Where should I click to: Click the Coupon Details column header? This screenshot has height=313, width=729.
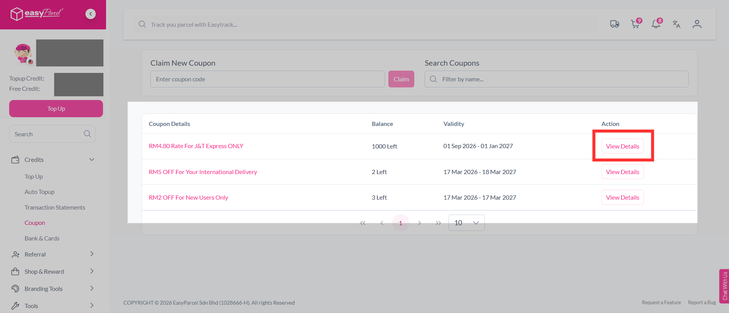[x=169, y=124]
